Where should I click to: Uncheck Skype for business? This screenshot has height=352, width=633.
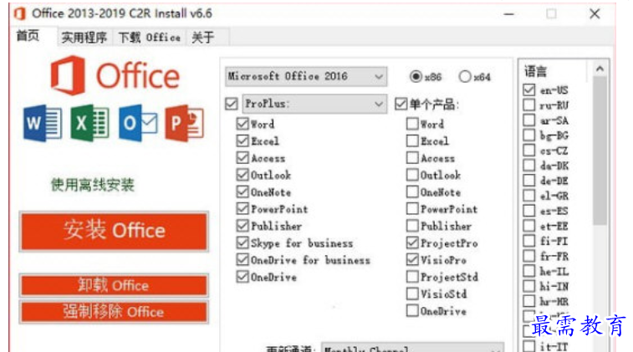click(x=242, y=242)
